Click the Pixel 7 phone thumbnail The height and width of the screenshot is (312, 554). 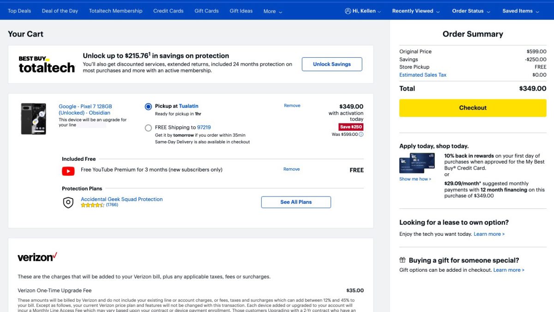coord(34,119)
